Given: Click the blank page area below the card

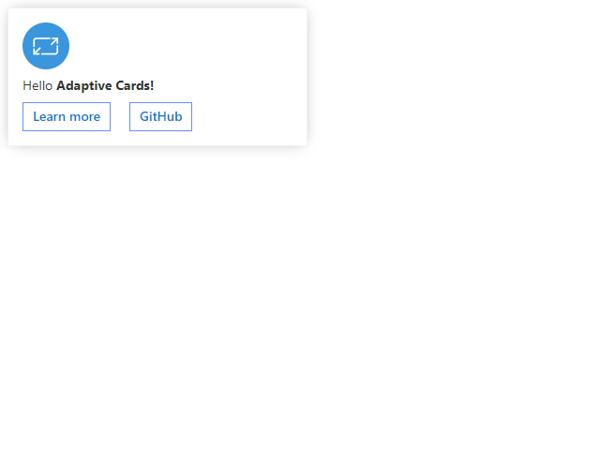Looking at the screenshot, I should (x=300, y=298).
